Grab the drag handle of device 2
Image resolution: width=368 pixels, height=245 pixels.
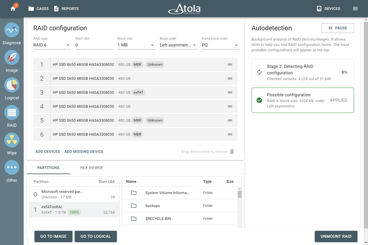tap(230, 79)
